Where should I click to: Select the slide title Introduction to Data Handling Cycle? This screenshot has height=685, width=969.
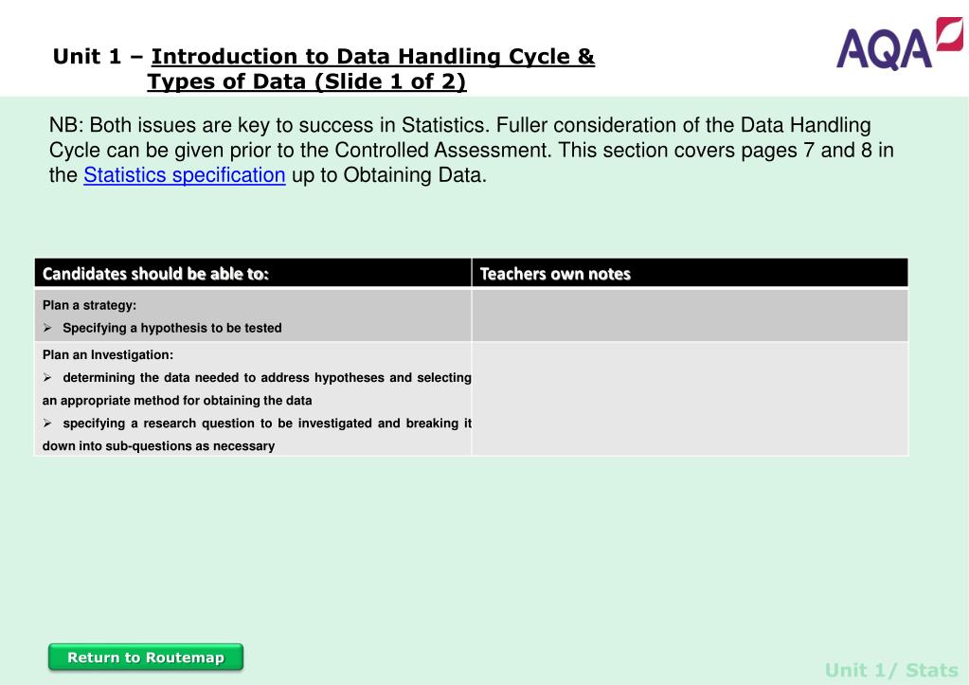pyautogui.click(x=372, y=56)
